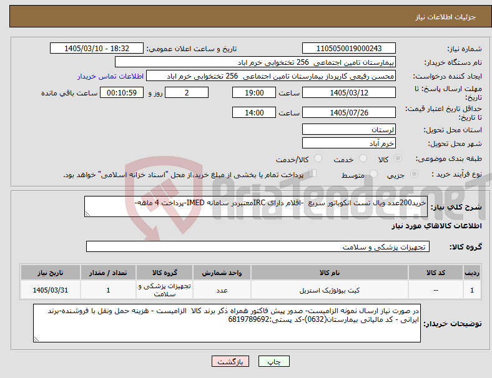This screenshot has height=378, width=492.
Task: Click the واحد شمارش column header
Action: coord(222,273)
